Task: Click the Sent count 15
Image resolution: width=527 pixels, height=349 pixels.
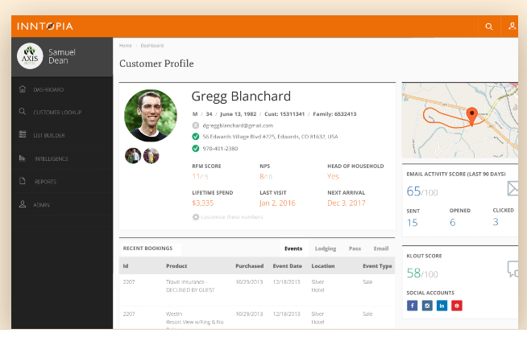Action: tap(413, 223)
